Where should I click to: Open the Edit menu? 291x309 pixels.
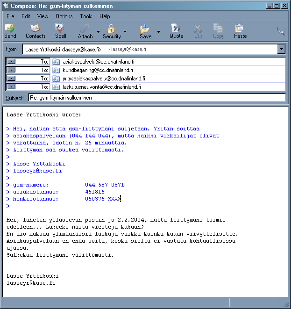(26, 16)
